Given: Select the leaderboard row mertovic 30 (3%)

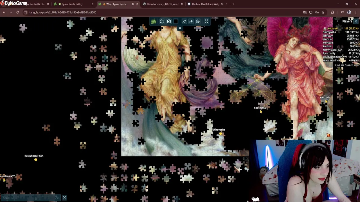Looking at the screenshot, I should tap(341, 43).
